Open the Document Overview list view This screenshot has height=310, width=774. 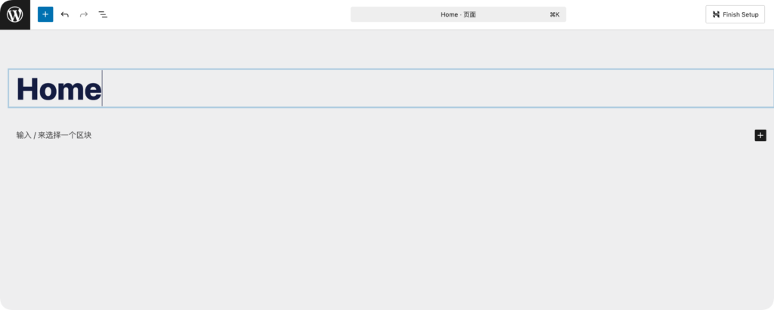(x=104, y=14)
